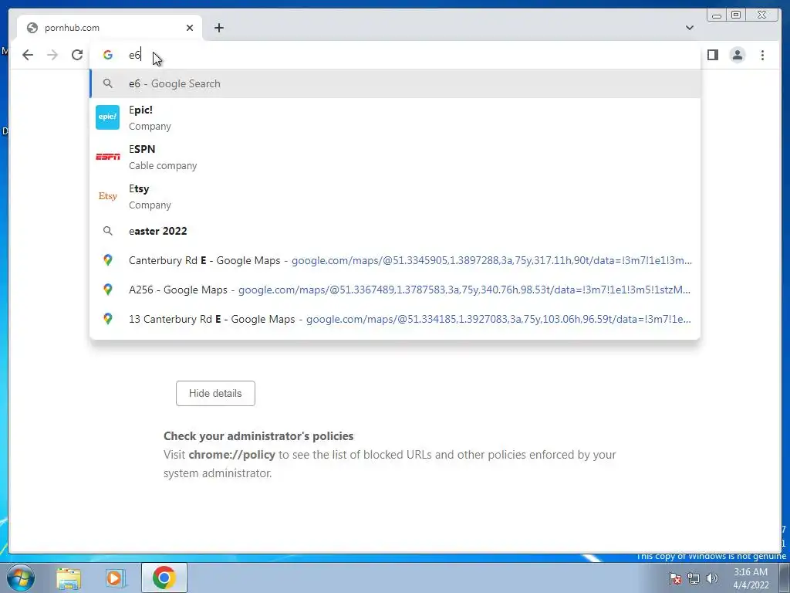This screenshot has width=790, height=593.
Task: Open the Action Center flag icon
Action: (675, 578)
